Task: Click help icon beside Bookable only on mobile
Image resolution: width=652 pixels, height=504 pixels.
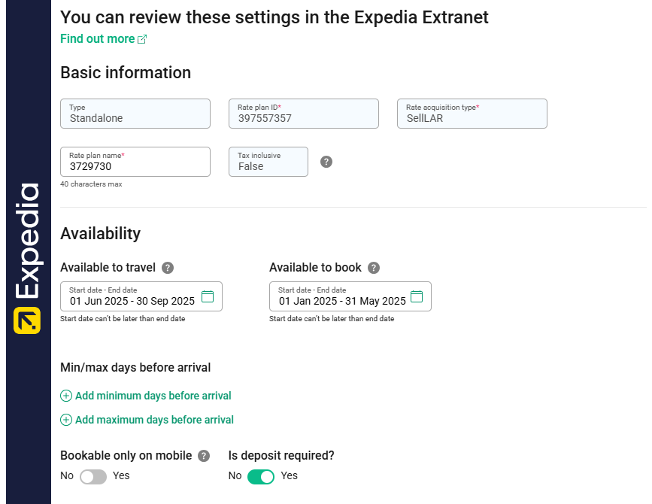Action: pos(205,456)
